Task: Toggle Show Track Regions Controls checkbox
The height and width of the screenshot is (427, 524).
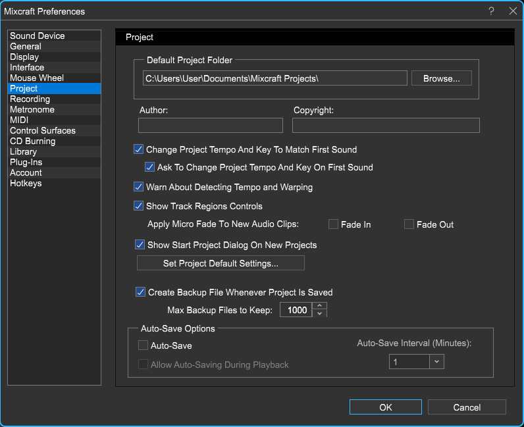Action: coord(139,205)
